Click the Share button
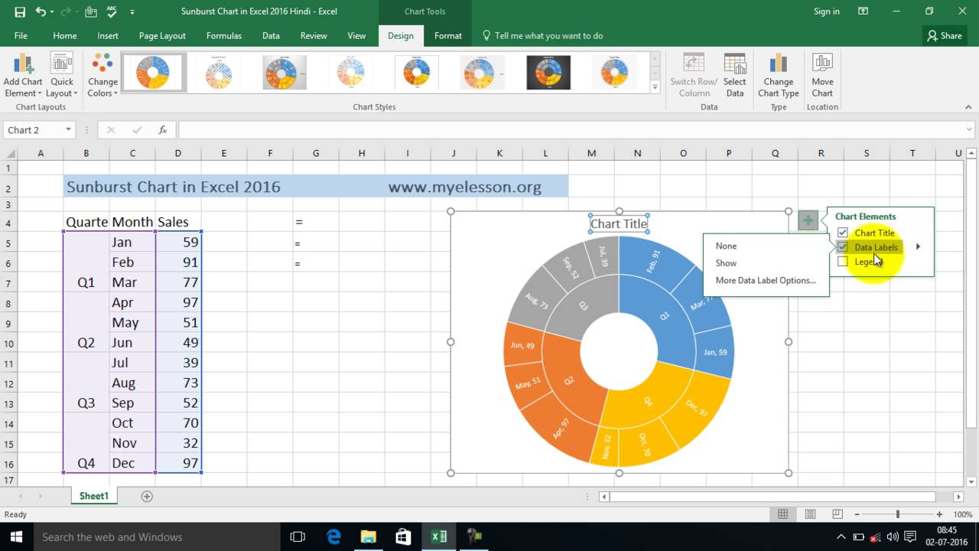 (945, 36)
